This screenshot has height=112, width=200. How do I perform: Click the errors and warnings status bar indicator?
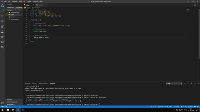tap(4, 107)
